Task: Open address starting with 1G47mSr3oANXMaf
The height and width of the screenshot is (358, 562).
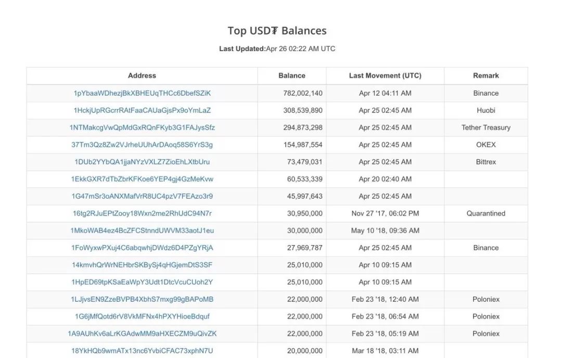Action: (x=142, y=196)
